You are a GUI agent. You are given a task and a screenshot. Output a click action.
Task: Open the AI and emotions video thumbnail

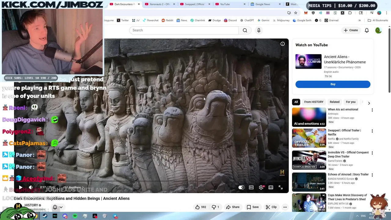[x=309, y=117]
